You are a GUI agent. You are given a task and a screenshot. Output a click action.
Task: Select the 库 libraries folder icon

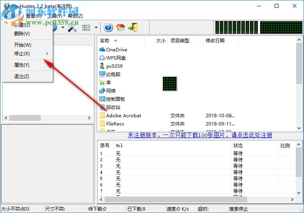(102, 82)
